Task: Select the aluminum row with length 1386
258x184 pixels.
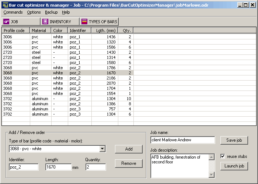Action: [x=67, y=104]
